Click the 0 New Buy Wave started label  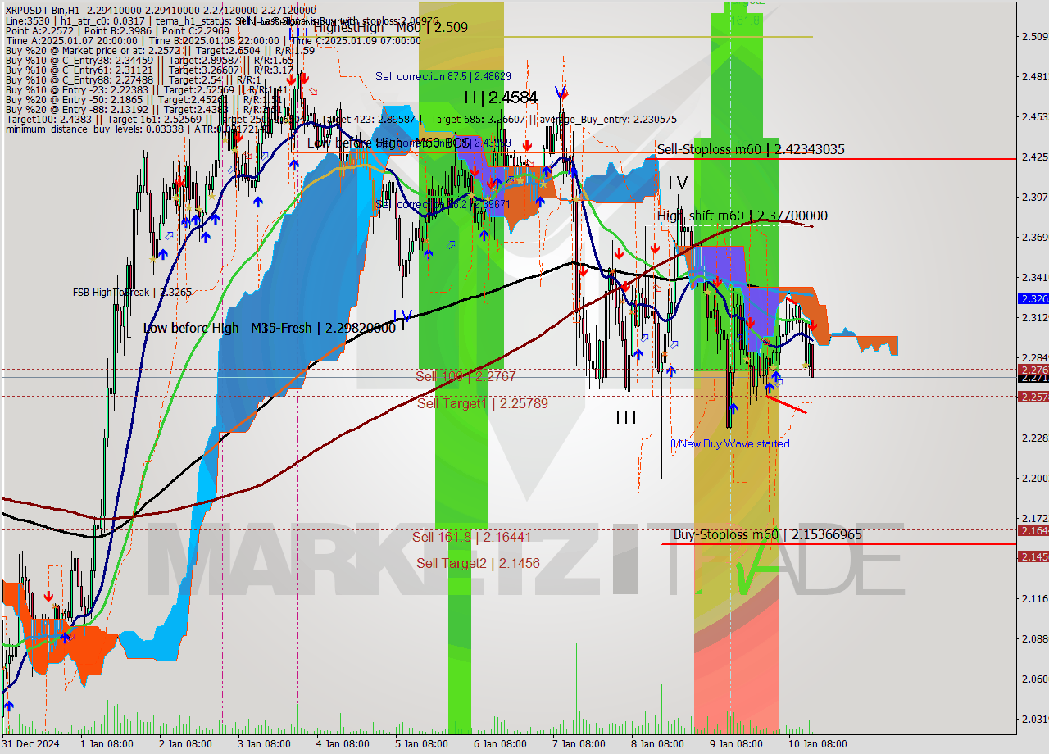(x=730, y=443)
